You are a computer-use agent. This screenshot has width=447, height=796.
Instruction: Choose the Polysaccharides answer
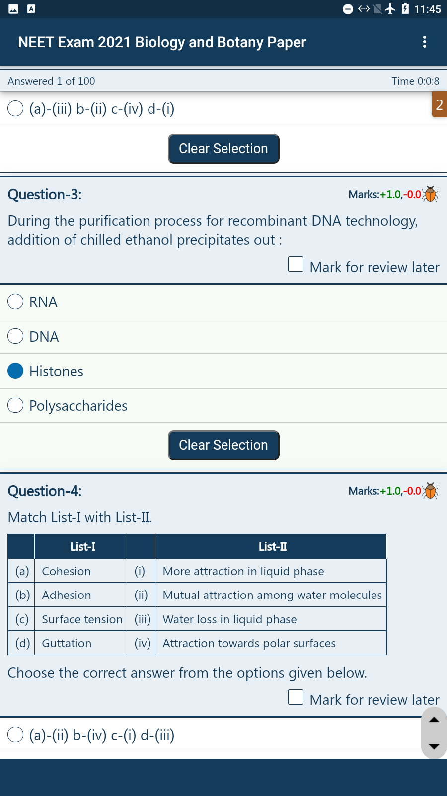(223, 406)
